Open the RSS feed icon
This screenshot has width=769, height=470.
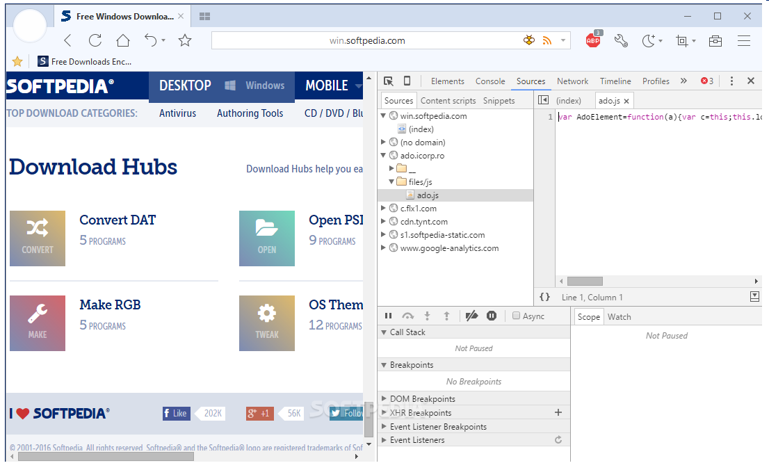coord(547,41)
